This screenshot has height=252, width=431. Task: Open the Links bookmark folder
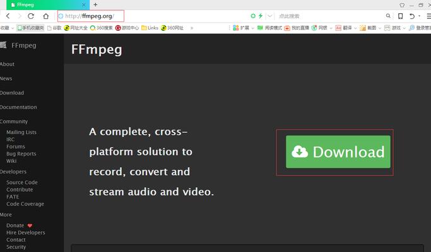(x=150, y=28)
